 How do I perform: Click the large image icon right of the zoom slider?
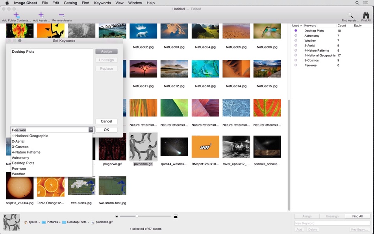click(175, 216)
